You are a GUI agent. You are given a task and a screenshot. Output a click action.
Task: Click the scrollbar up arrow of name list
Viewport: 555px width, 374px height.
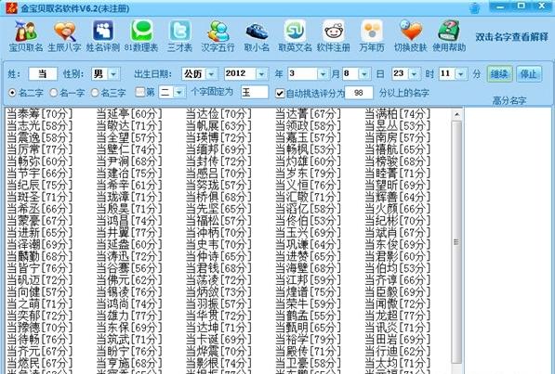(456, 115)
